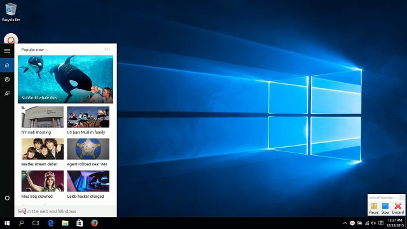This screenshot has height=229, width=407.
Task: Open the Recycle Bin desktop icon
Action: tap(11, 12)
